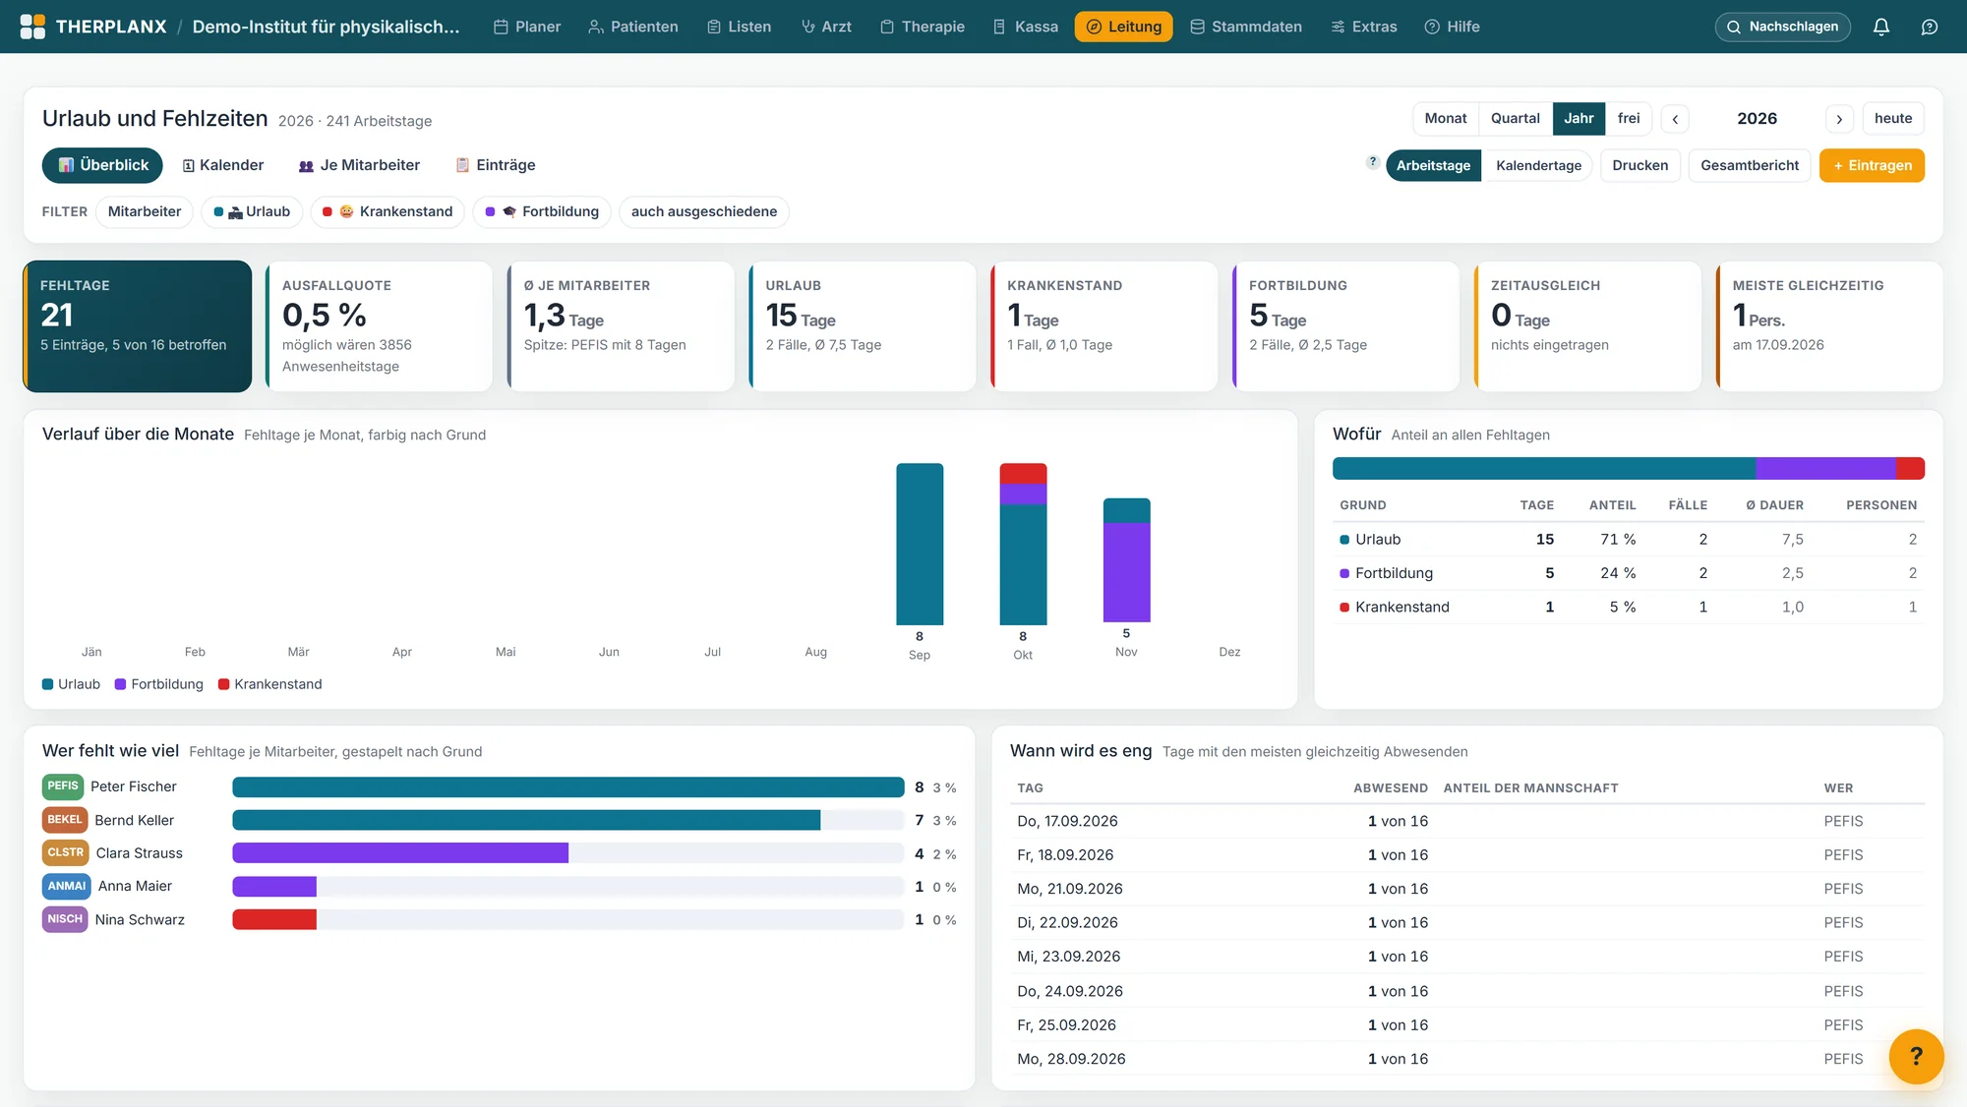Select the Überblick tab
Image resolution: width=1967 pixels, height=1107 pixels.
[102, 165]
